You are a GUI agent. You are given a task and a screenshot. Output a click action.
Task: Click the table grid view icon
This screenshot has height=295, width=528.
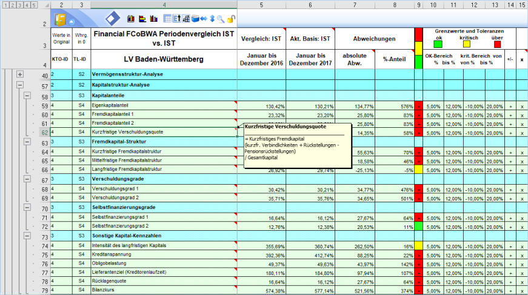[x=167, y=19]
